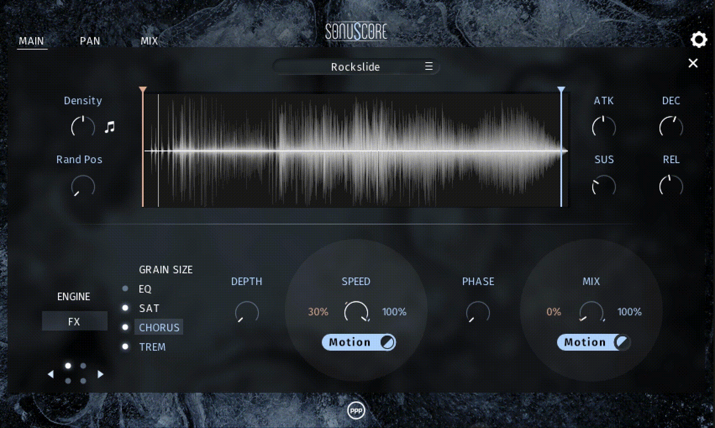Switch to the PAN tab
Viewport: 715px width, 428px height.
coord(90,41)
